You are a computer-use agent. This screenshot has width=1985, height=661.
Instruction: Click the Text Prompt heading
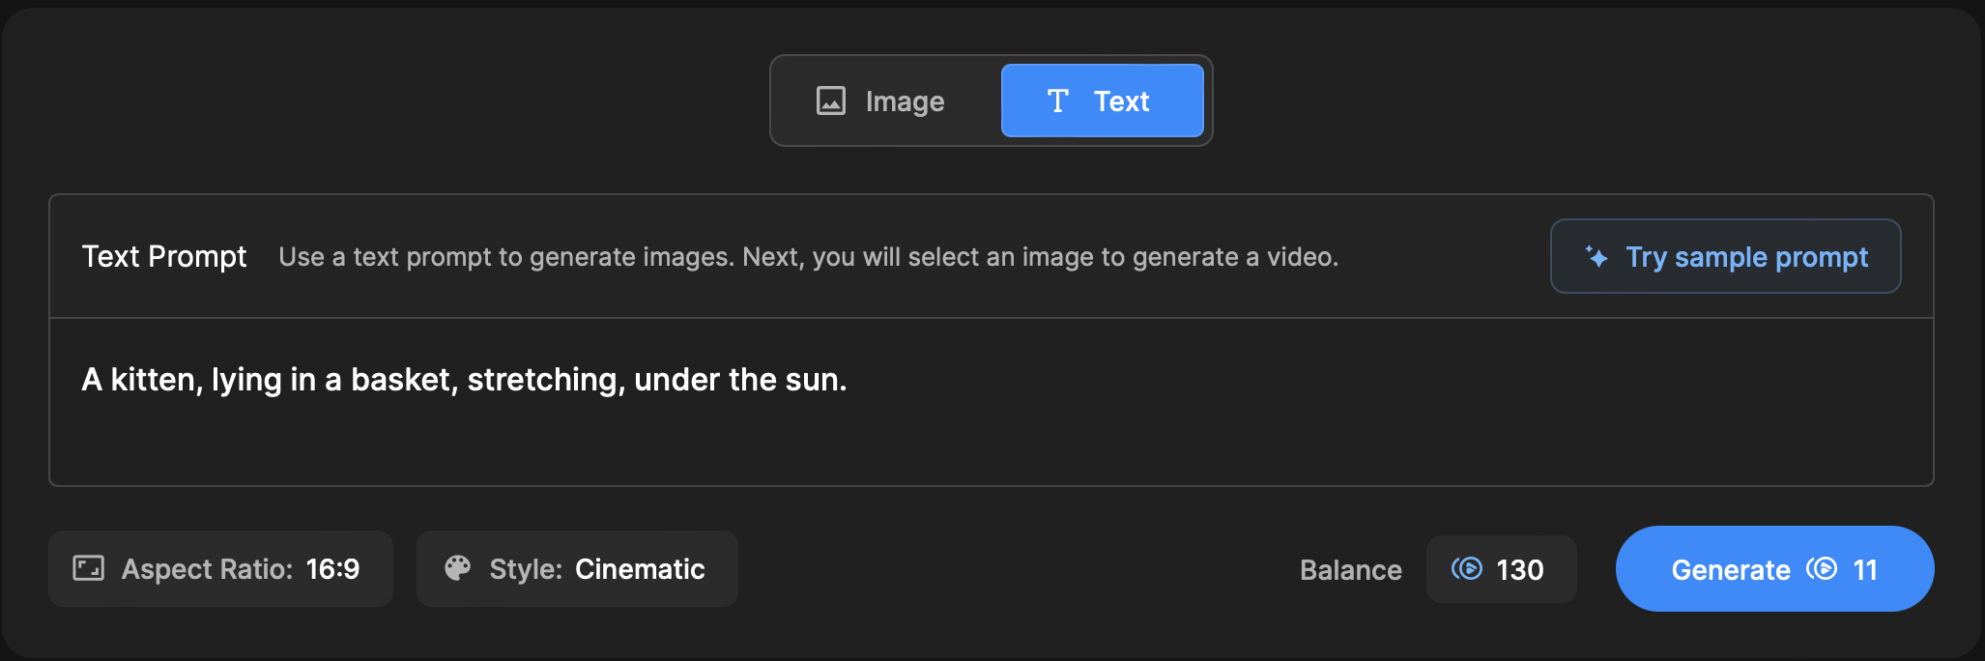pos(164,257)
